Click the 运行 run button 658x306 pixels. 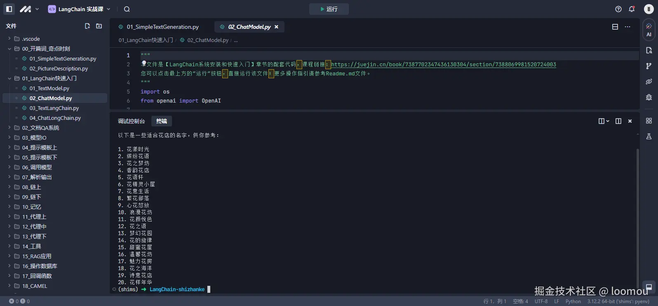pyautogui.click(x=329, y=9)
